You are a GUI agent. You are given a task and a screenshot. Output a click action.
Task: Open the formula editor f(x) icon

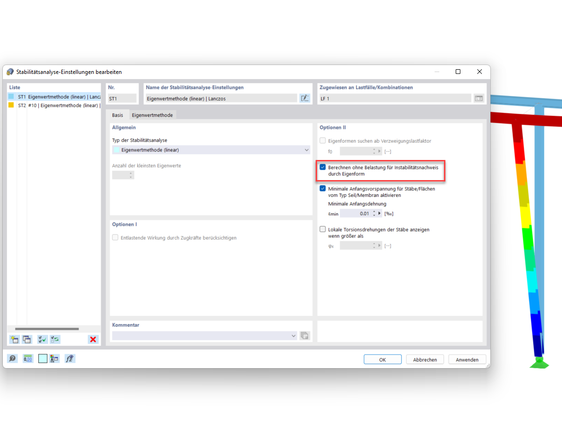(69, 358)
